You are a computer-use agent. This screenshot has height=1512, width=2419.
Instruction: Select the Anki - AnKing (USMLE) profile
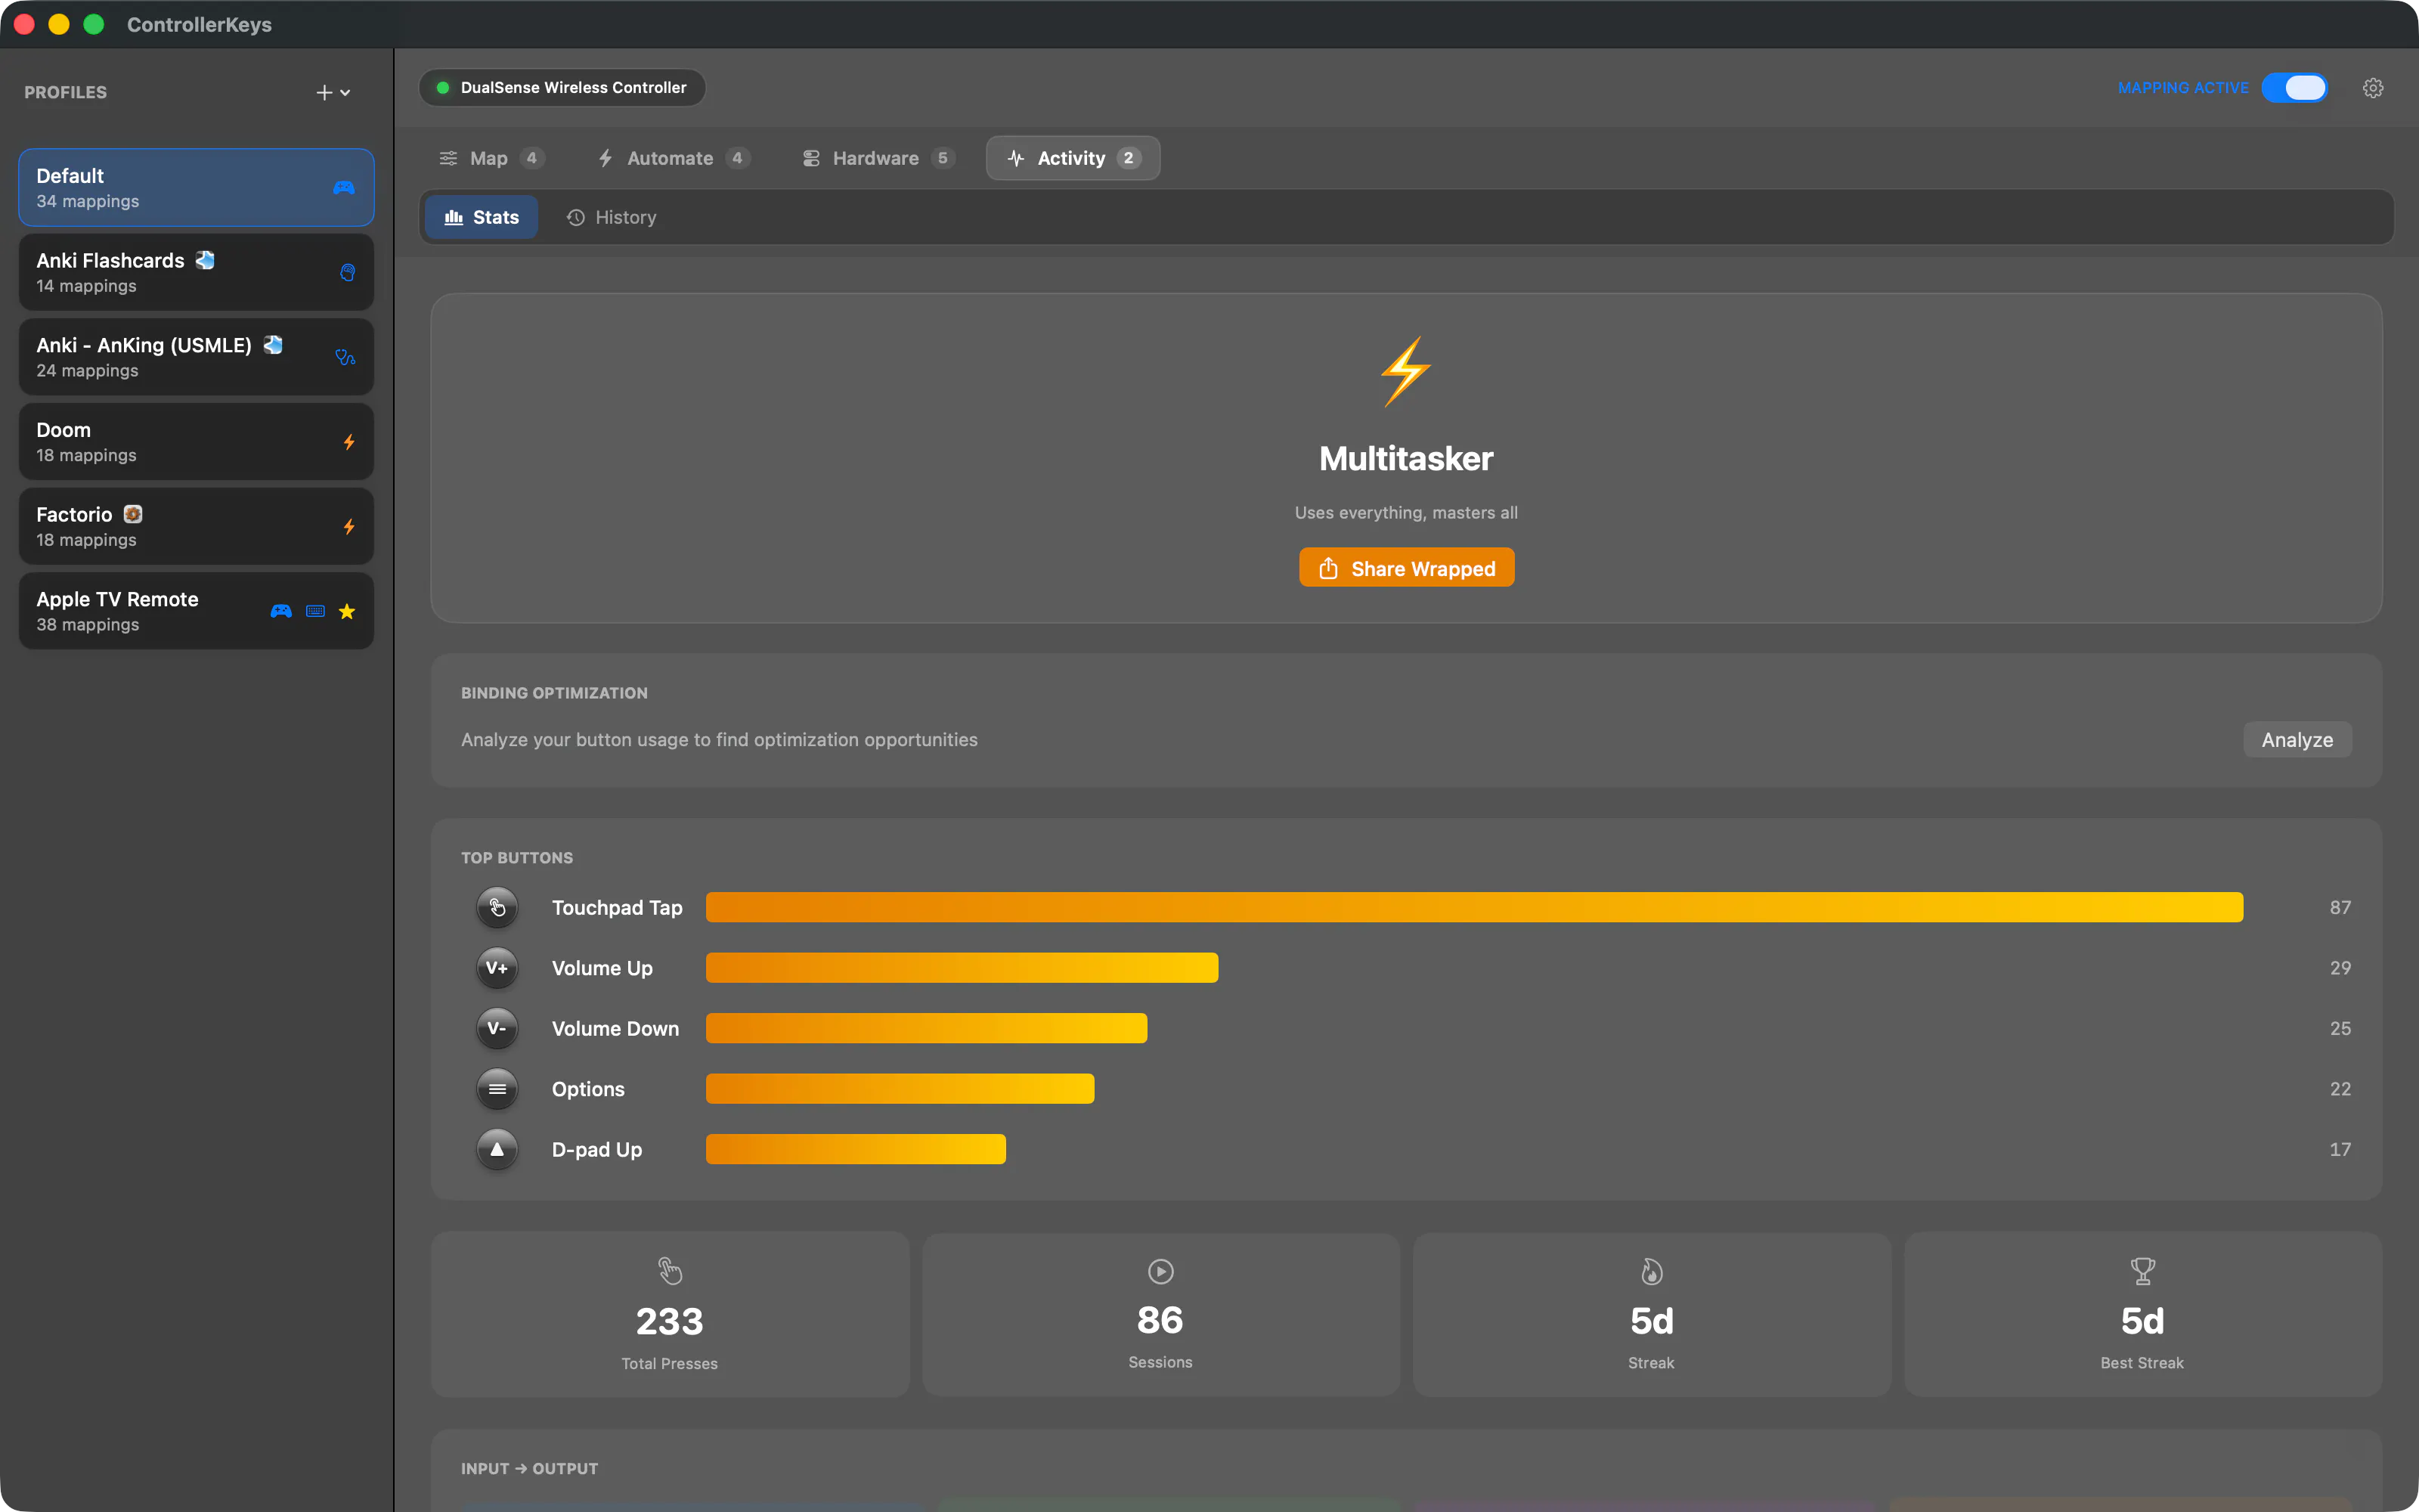(196, 357)
